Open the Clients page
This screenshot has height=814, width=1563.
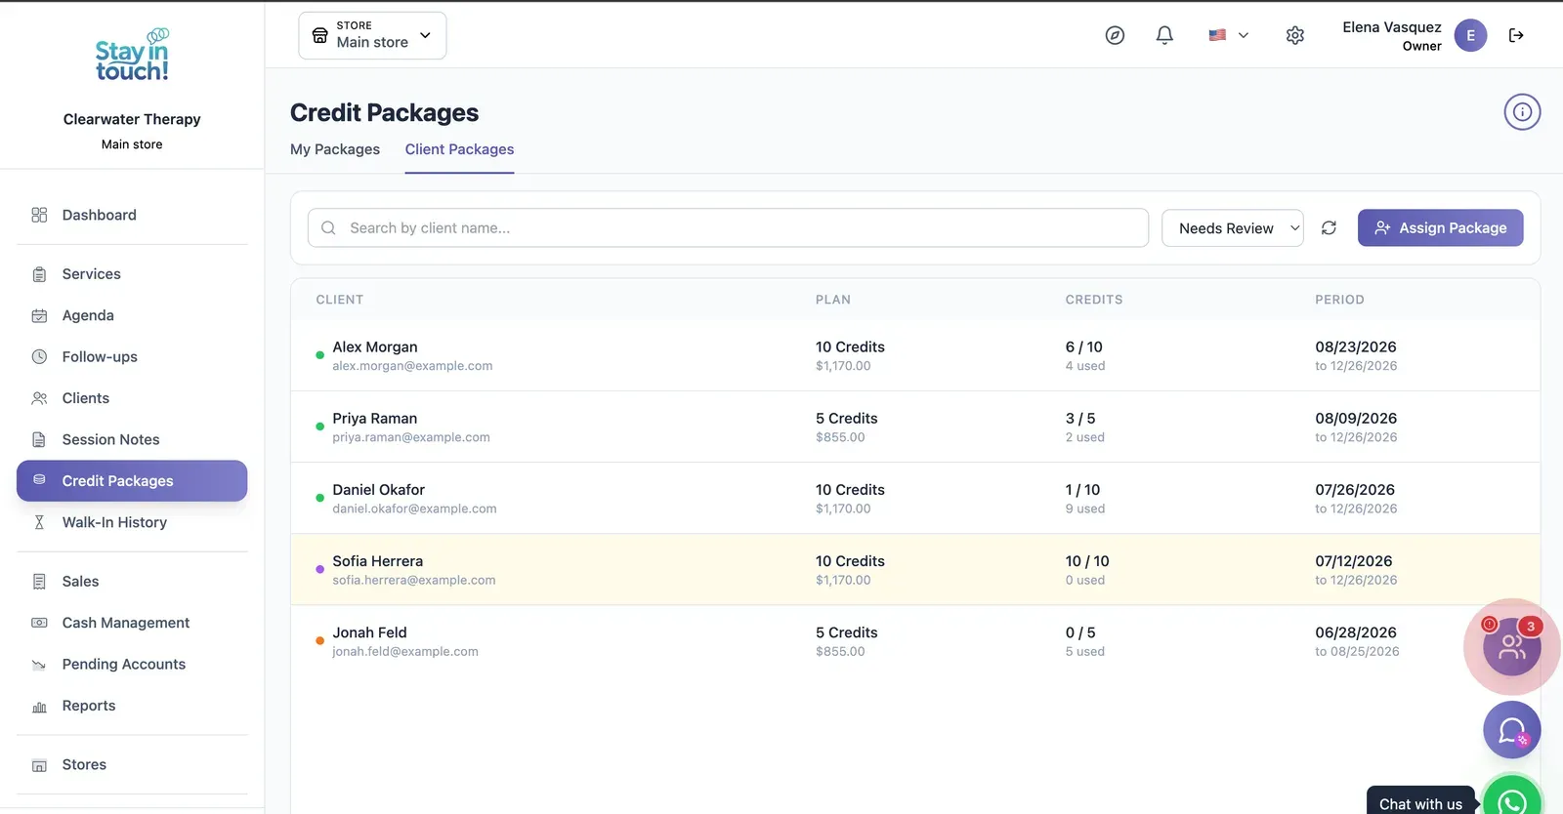(x=132, y=398)
